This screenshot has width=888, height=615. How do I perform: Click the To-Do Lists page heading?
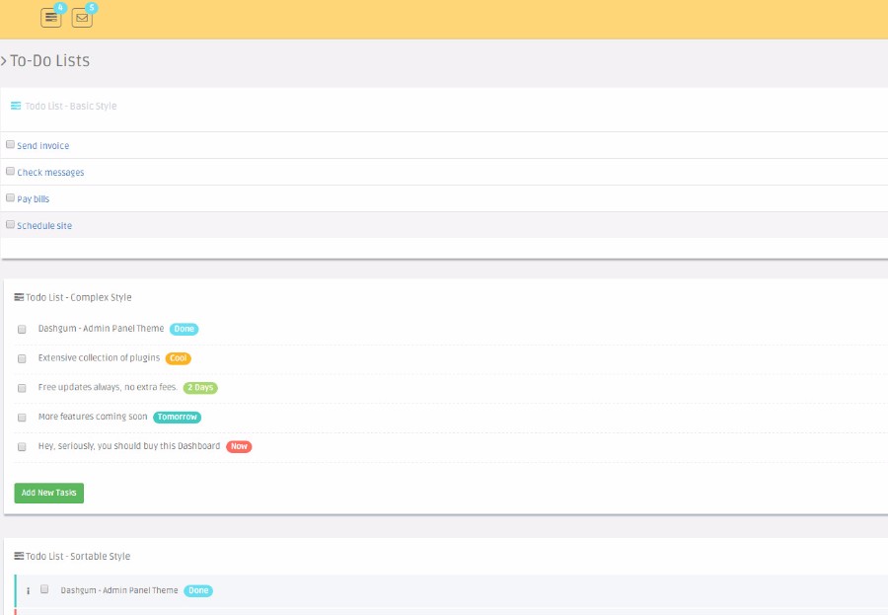pos(50,60)
